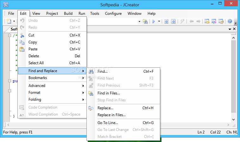Click the Col 22 status bar entry
The image size is (240, 142).
215,132
